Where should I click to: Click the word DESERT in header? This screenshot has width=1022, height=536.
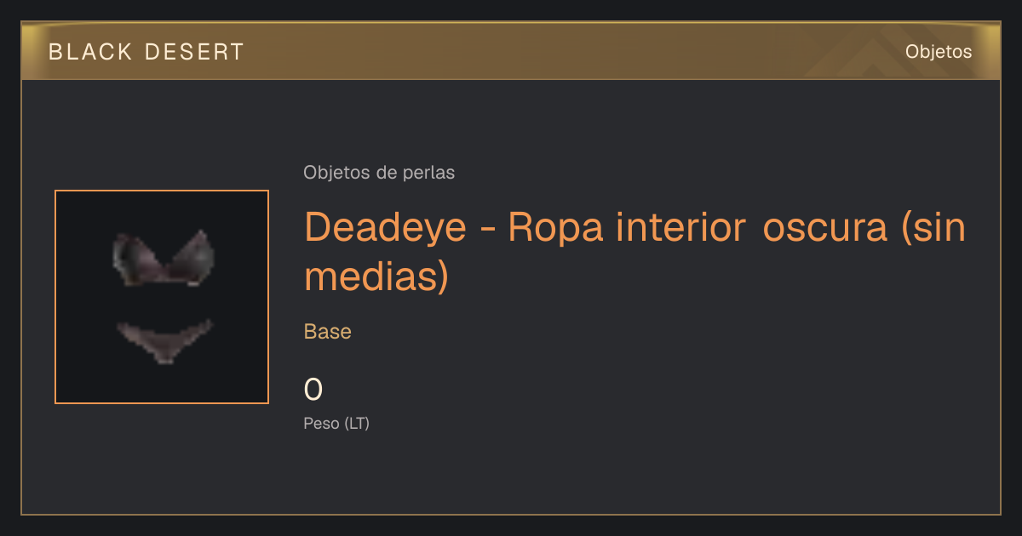(194, 52)
